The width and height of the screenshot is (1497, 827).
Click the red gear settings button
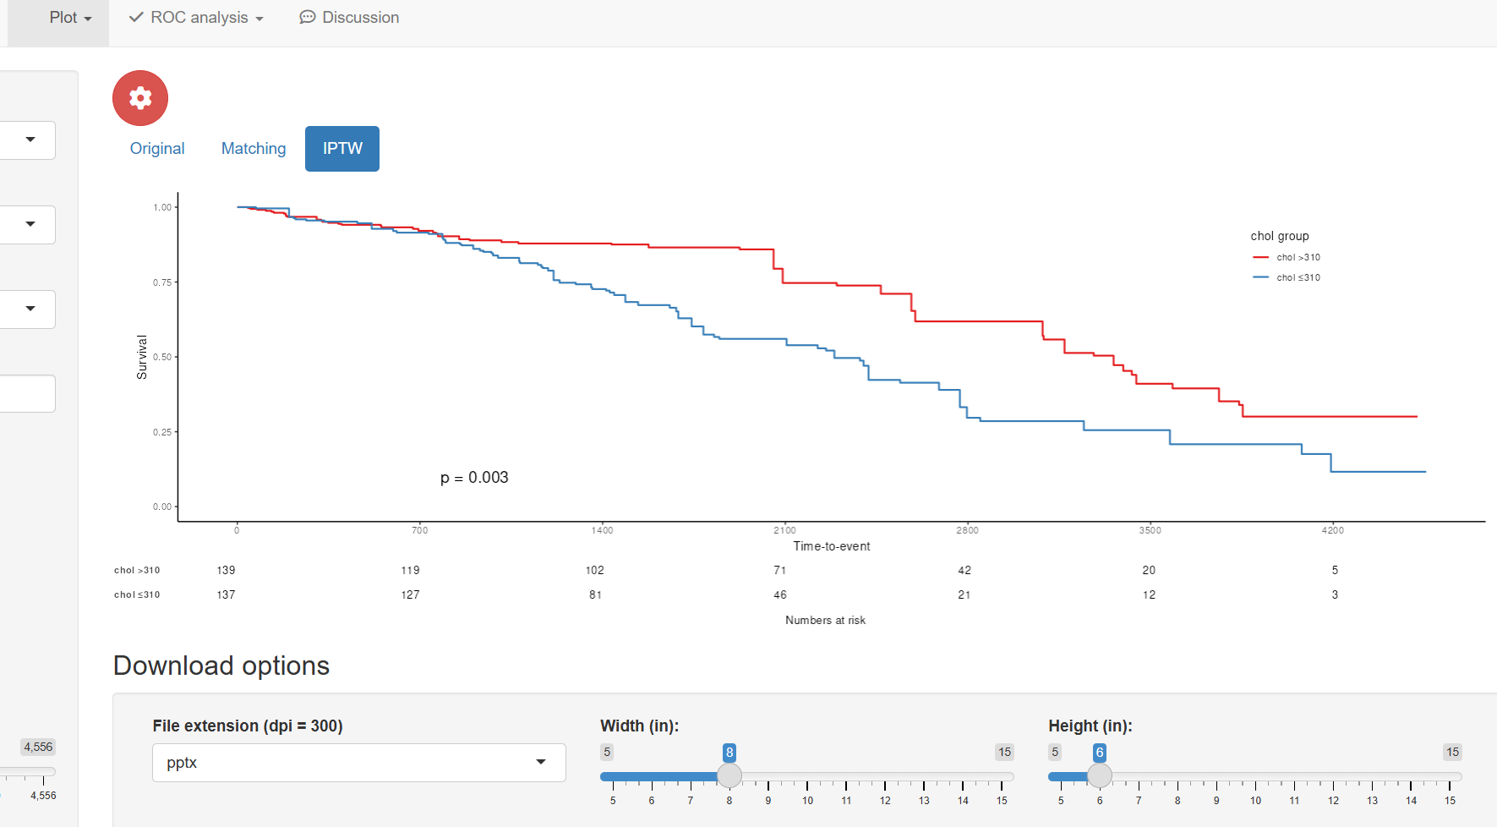point(140,98)
